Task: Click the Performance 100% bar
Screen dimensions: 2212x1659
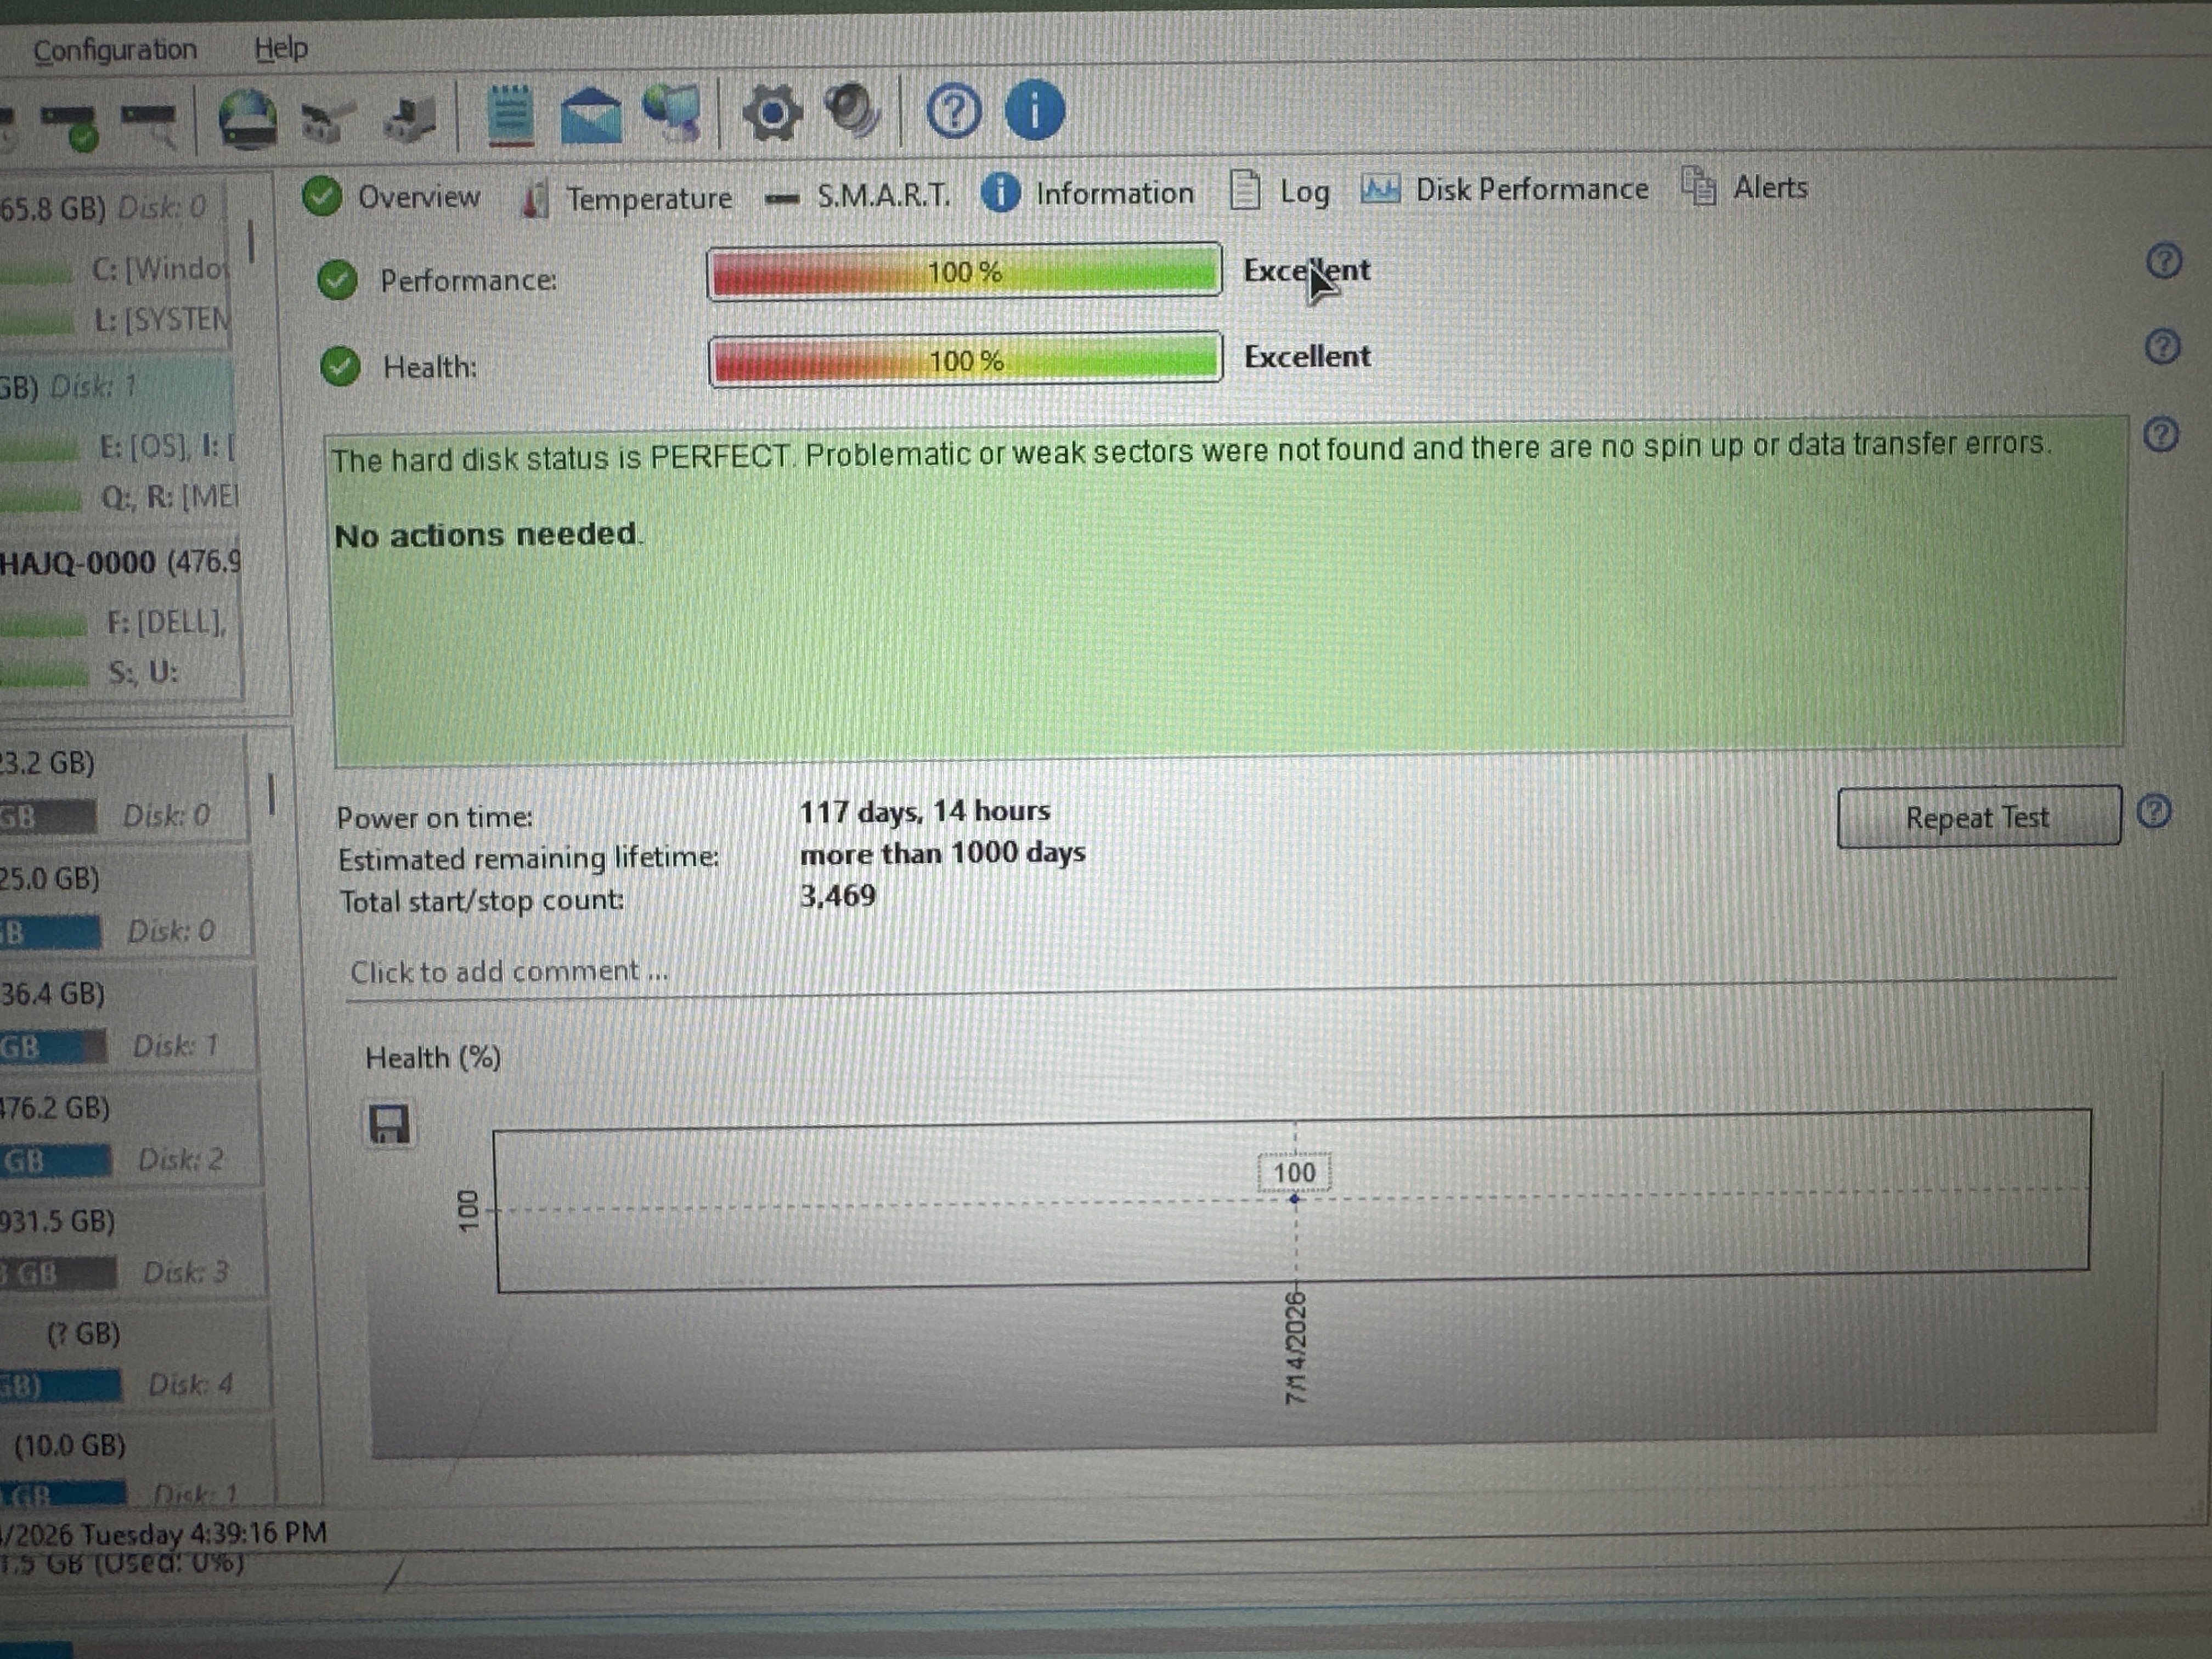Action: pos(964,271)
